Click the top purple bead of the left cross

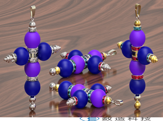[32, 40]
